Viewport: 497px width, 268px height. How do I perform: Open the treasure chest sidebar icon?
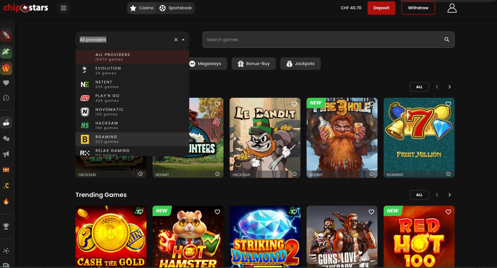tap(6, 170)
